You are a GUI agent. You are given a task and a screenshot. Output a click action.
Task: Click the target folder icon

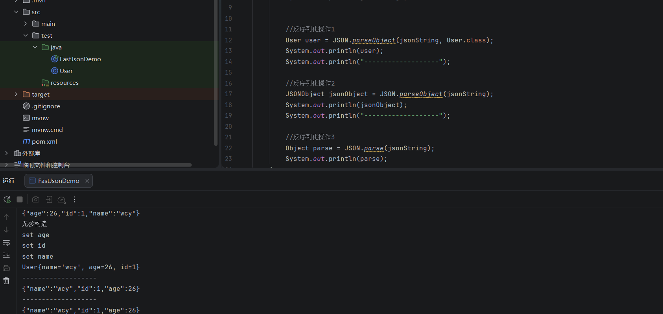coord(26,94)
